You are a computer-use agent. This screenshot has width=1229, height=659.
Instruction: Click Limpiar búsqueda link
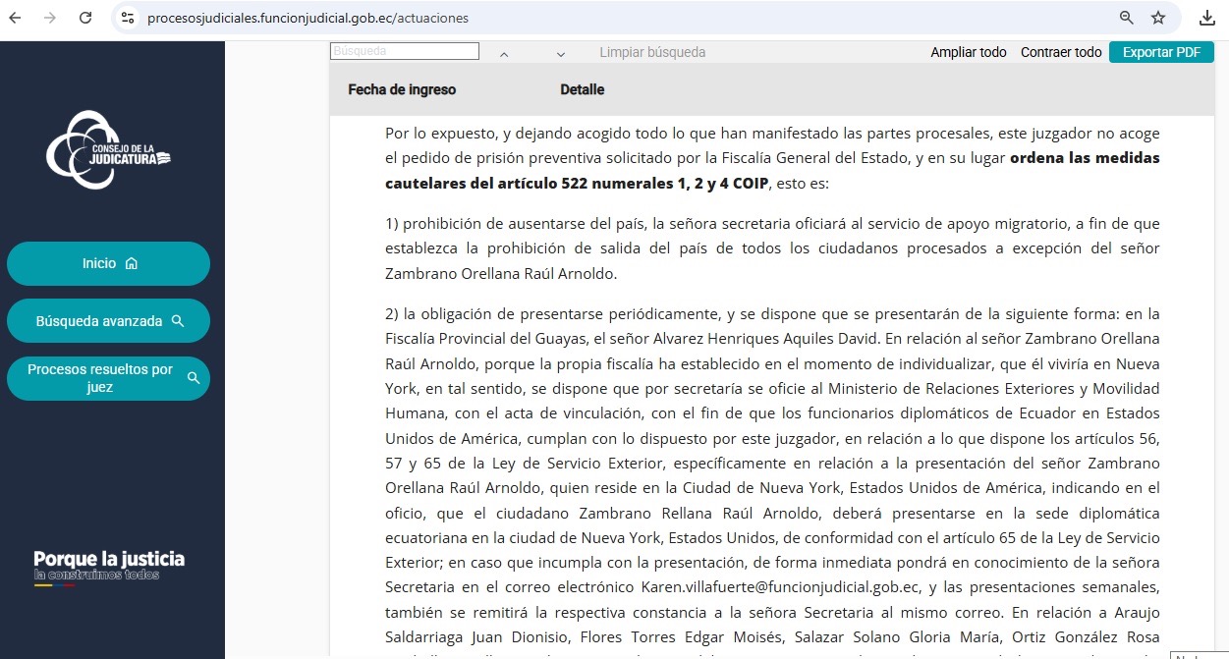tap(652, 52)
